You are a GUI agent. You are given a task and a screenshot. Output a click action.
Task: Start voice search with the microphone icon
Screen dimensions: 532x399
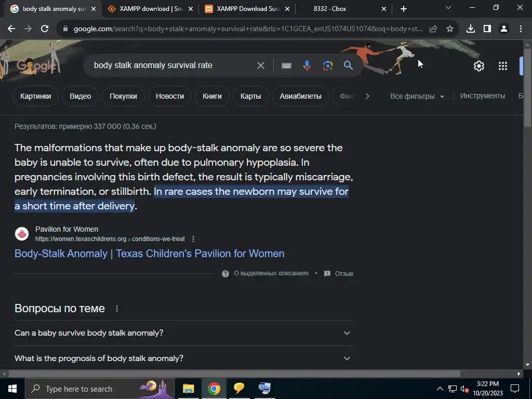point(307,65)
